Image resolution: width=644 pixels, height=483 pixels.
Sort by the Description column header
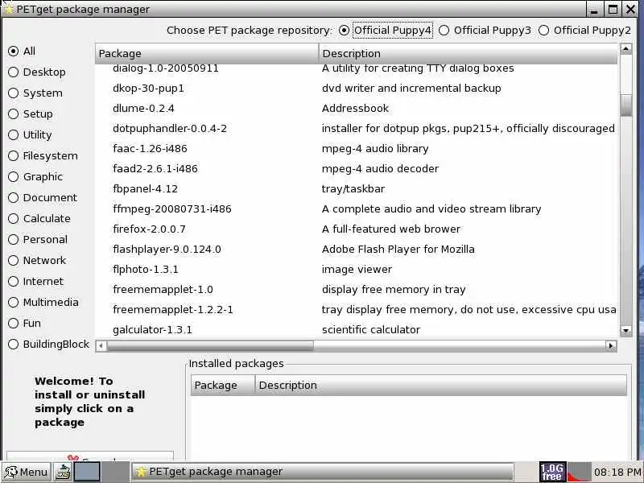tap(469, 53)
